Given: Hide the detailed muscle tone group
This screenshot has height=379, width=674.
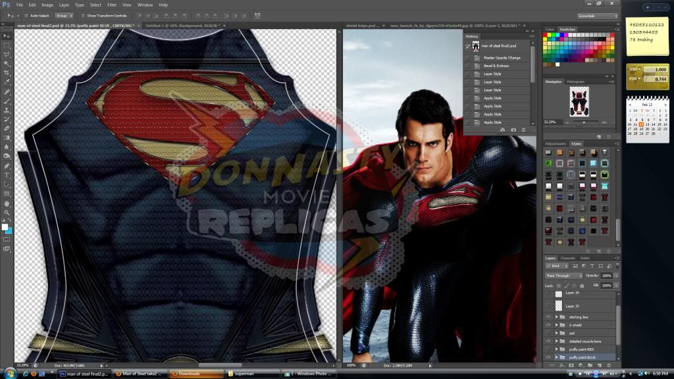Looking at the screenshot, I should coord(548,341).
